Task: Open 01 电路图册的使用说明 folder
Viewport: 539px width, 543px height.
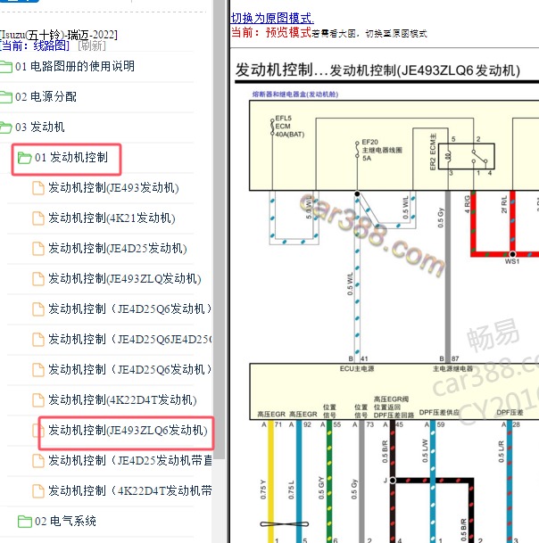Action: (x=75, y=66)
